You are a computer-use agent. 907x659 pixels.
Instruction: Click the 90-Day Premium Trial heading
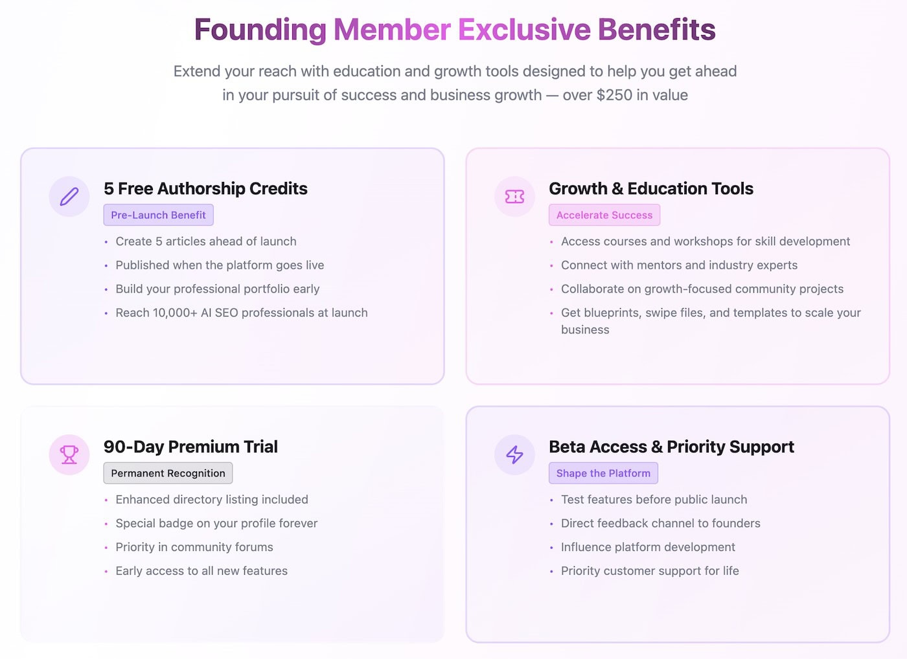point(190,447)
